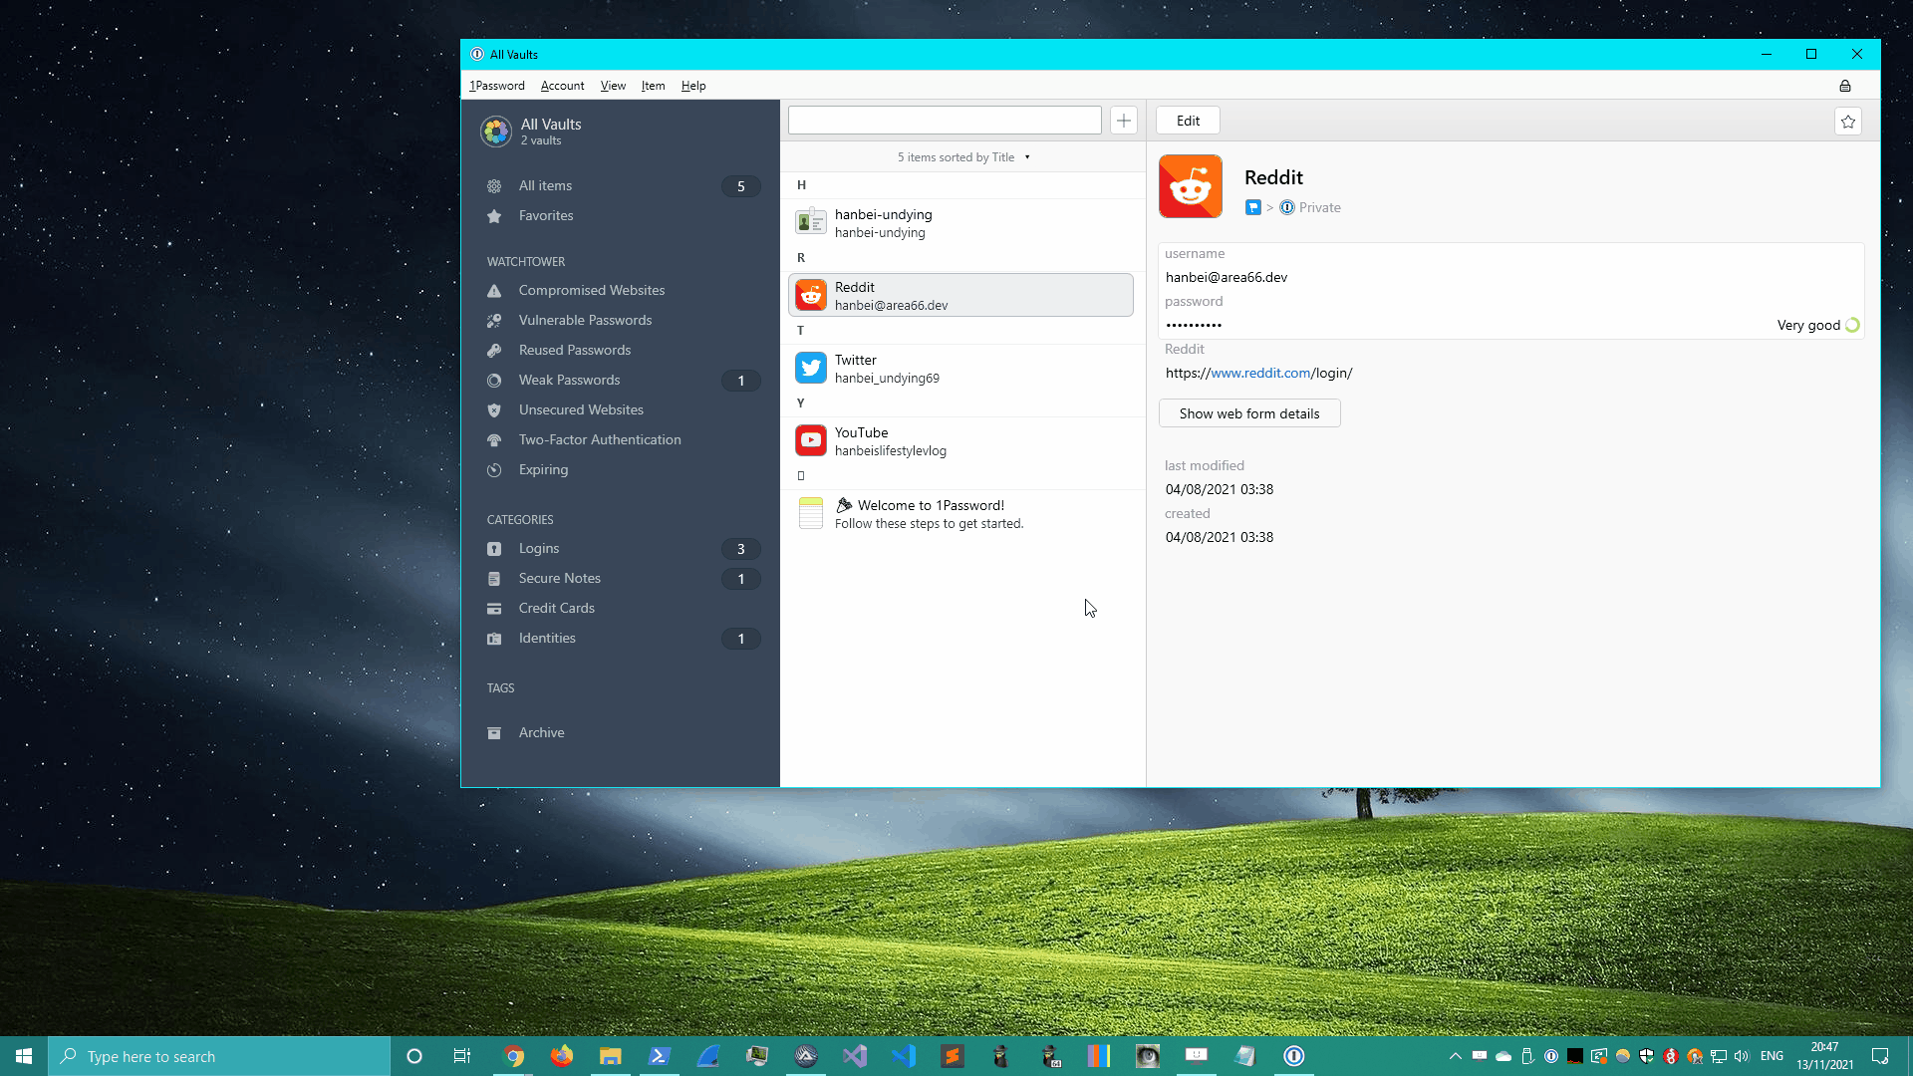1913x1076 pixels.
Task: Open Compromised Websites in Watchtower
Action: coord(621,291)
